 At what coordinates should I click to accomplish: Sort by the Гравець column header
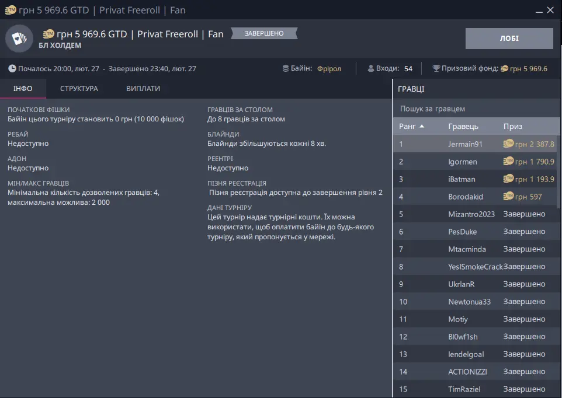[463, 127]
